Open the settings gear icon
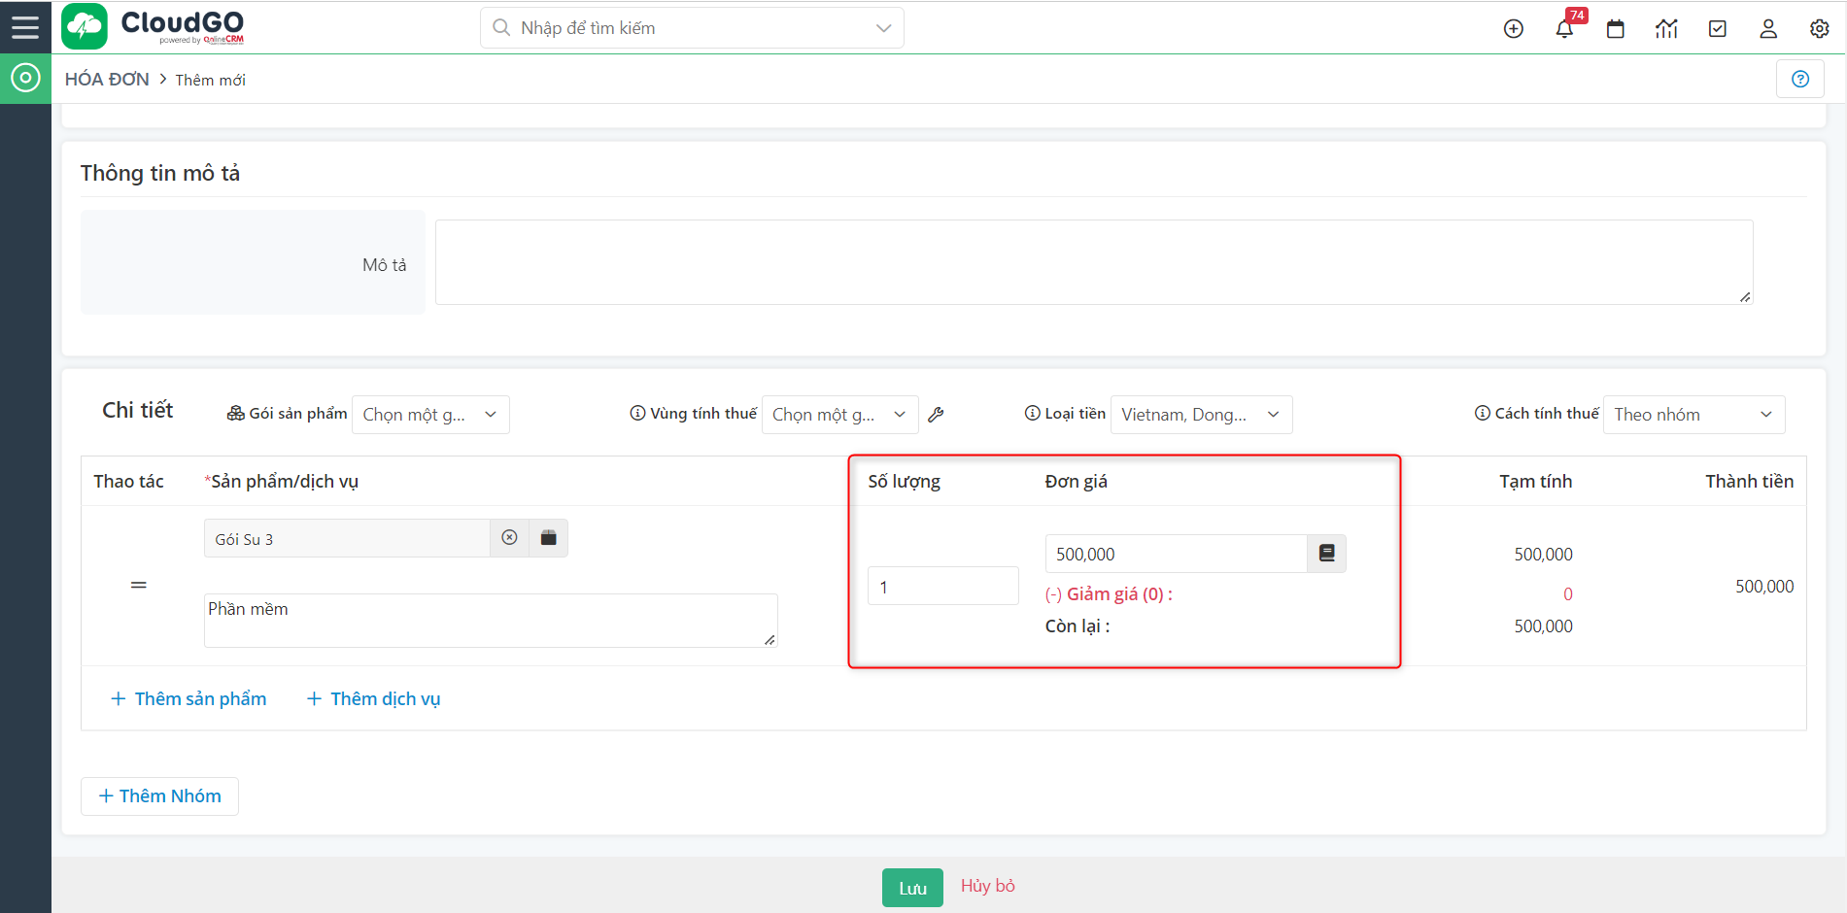The width and height of the screenshot is (1847, 913). click(1819, 29)
